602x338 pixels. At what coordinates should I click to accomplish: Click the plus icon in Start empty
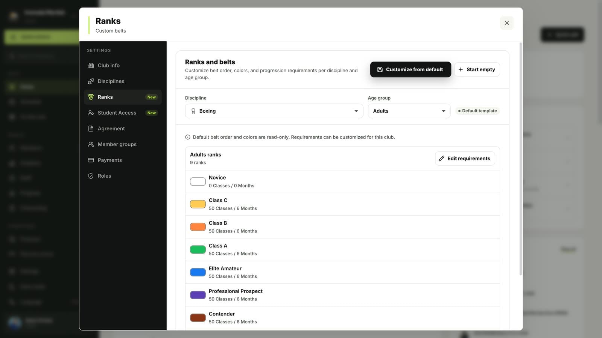pyautogui.click(x=461, y=69)
